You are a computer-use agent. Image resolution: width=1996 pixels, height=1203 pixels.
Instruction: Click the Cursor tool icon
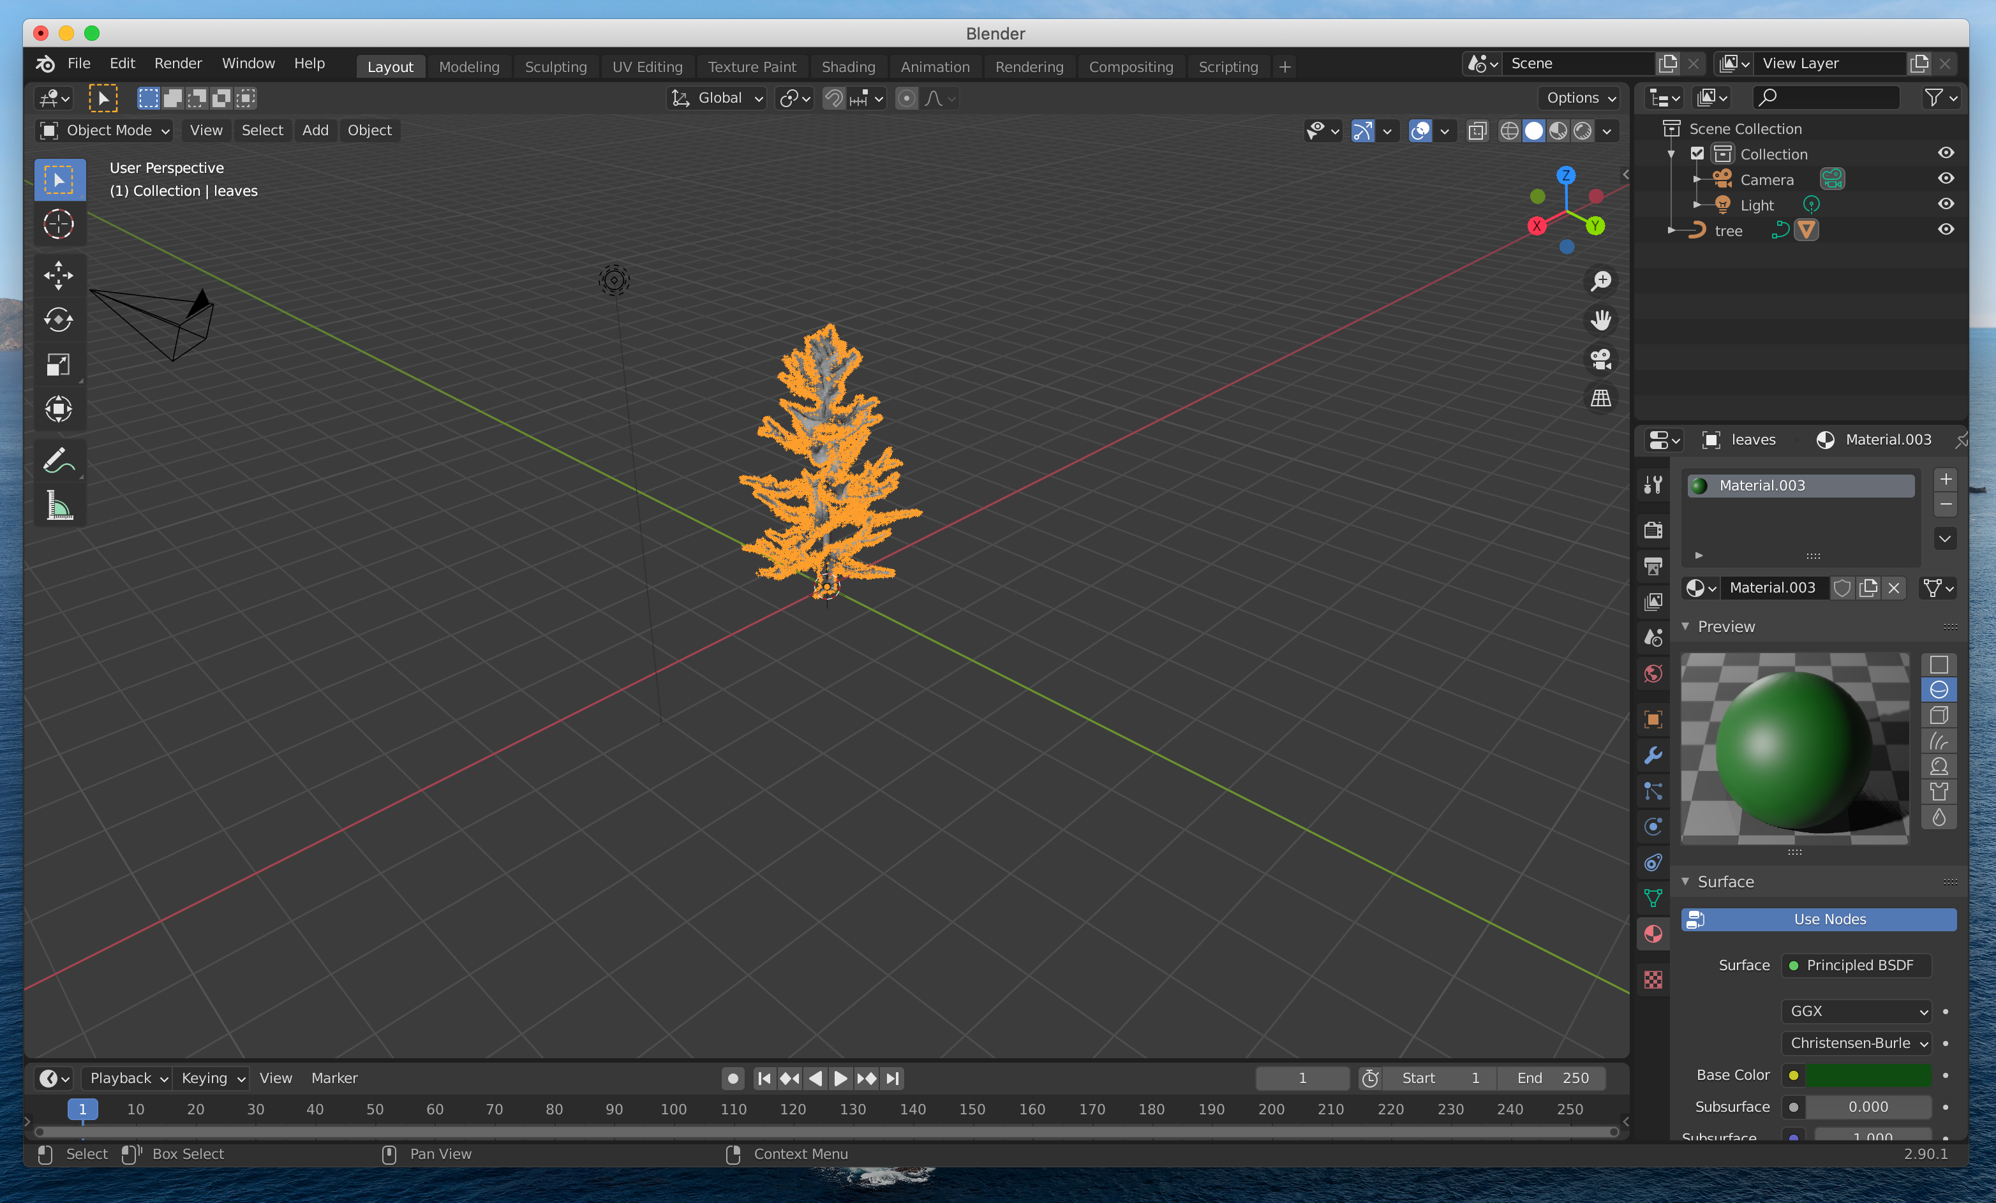tap(58, 225)
